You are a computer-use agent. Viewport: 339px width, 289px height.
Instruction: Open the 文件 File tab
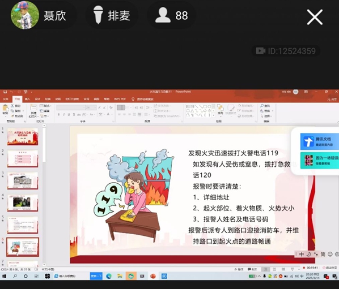pos(6,99)
